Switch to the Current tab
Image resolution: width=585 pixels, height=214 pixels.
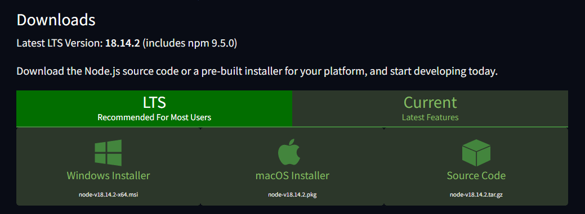pos(430,108)
